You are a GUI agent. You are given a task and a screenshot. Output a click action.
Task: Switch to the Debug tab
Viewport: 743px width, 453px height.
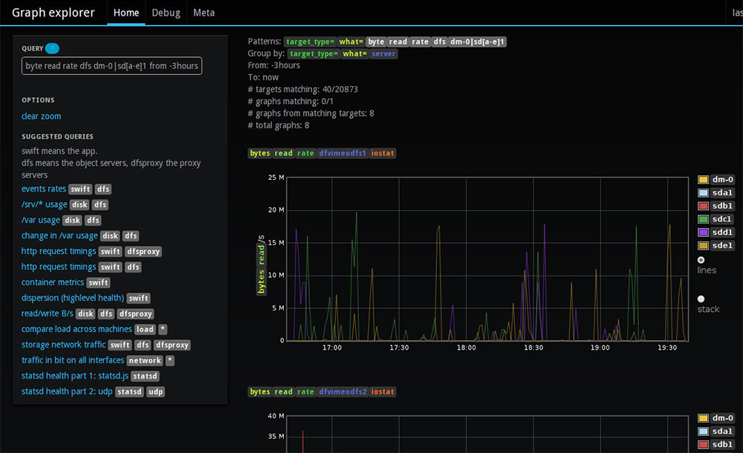tap(166, 13)
